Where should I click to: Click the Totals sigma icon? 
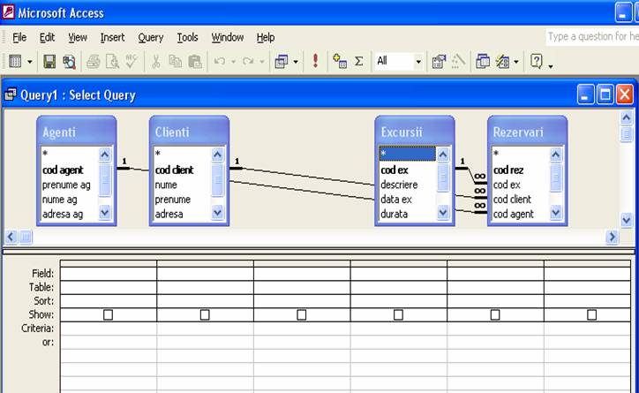click(x=359, y=62)
